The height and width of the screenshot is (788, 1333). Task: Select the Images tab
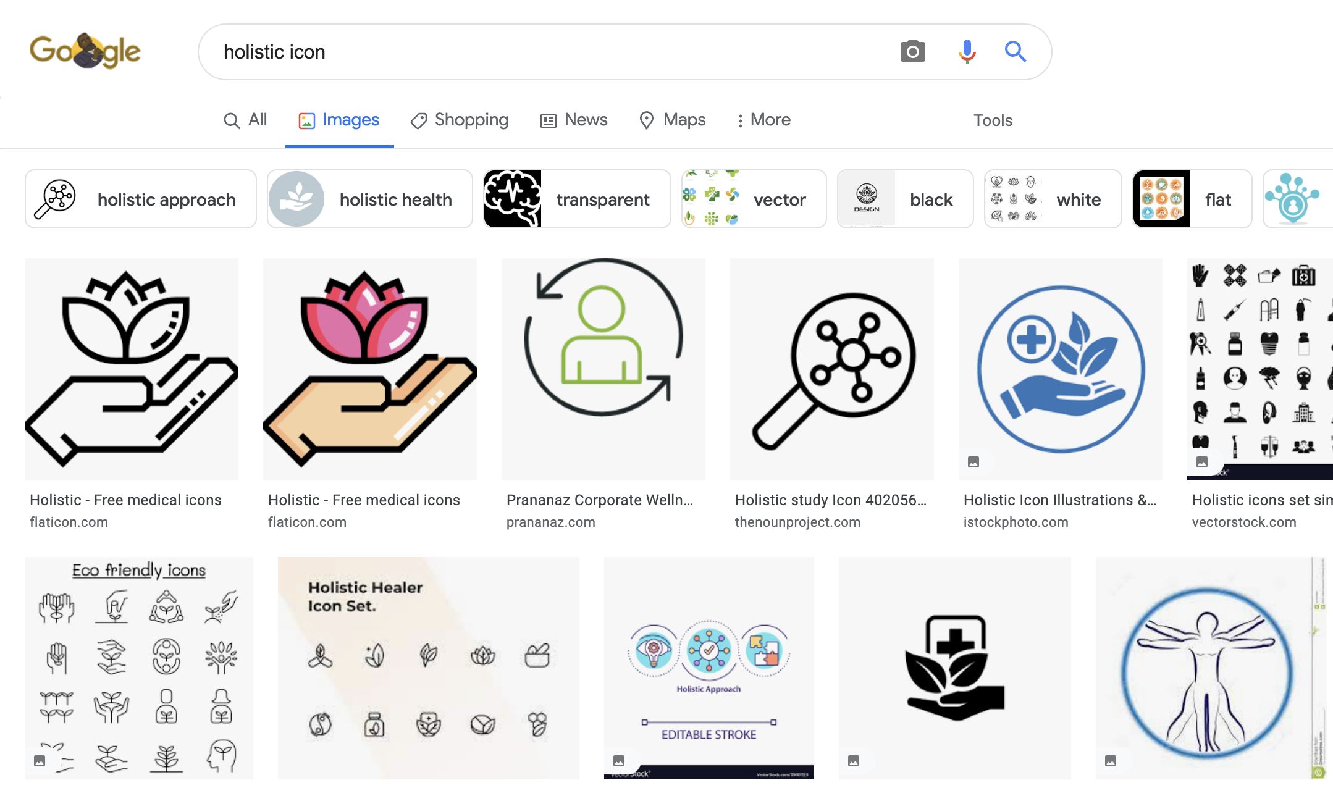pos(339,119)
